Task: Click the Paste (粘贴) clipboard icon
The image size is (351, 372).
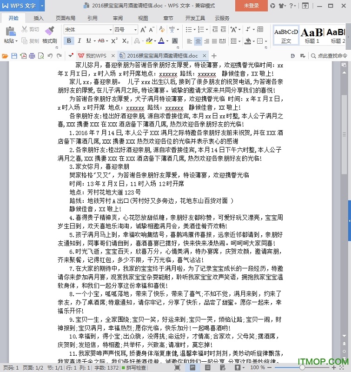Action: click(x=9, y=31)
